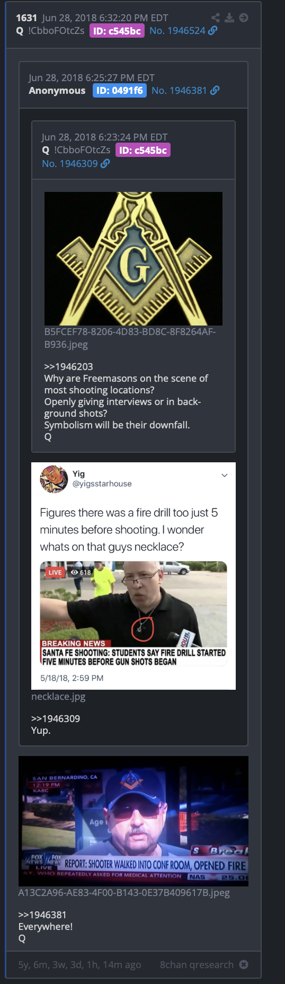Click the download icon on post 1631

229,18
